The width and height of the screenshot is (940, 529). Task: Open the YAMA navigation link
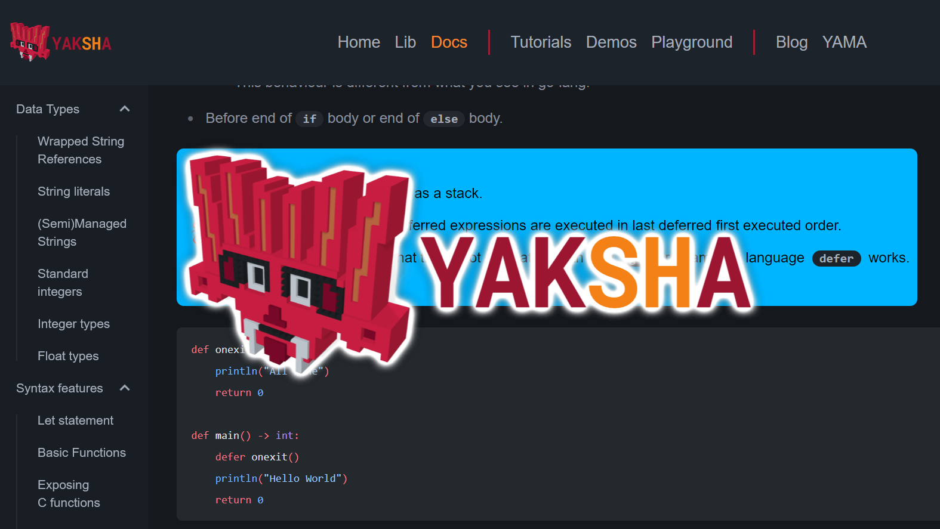coord(844,42)
